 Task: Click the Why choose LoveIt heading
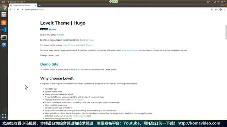(57, 78)
